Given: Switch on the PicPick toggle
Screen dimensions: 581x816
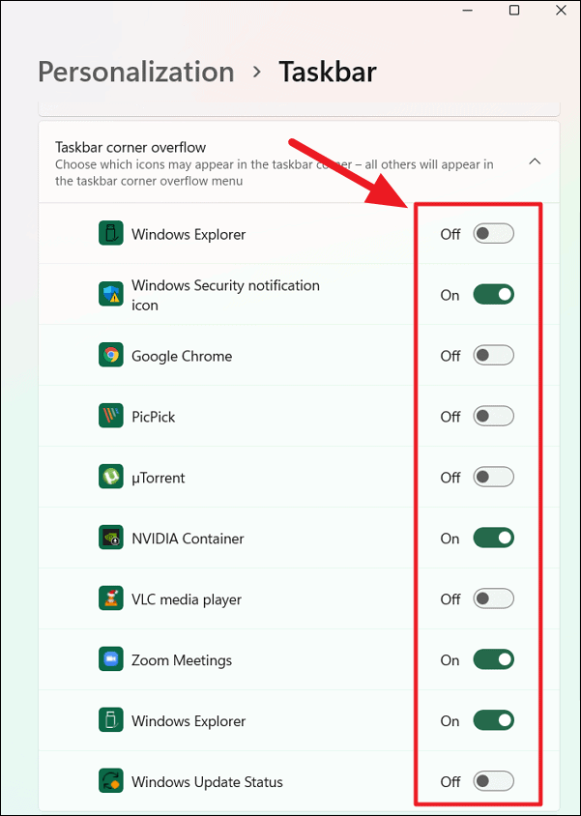Looking at the screenshot, I should click(x=493, y=417).
